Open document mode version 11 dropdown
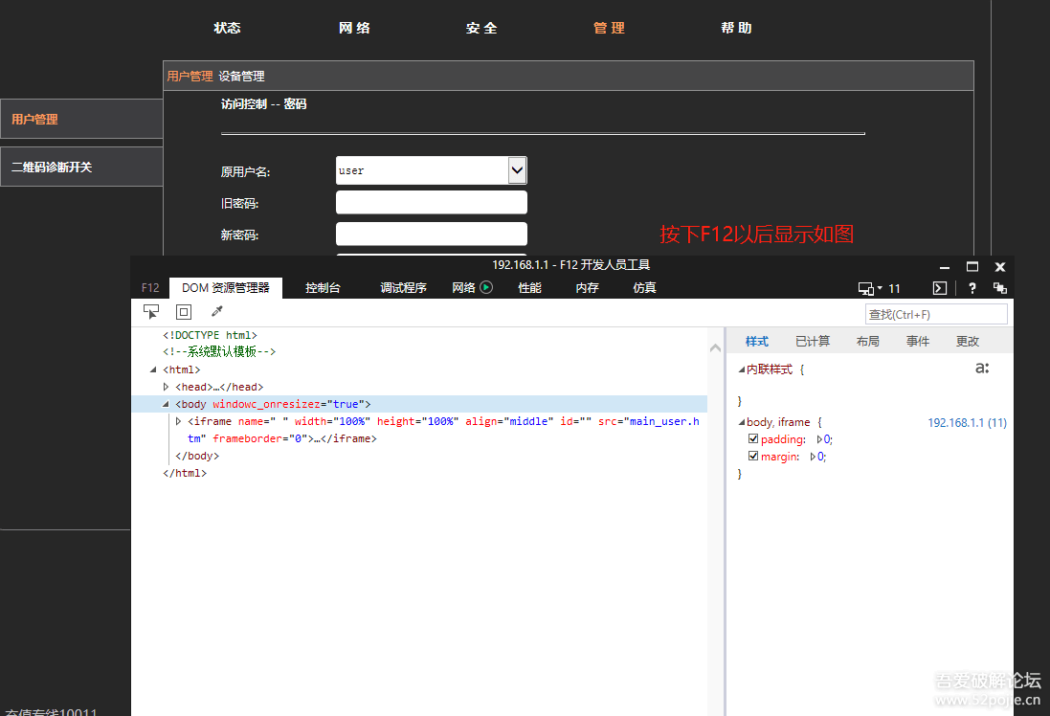This screenshot has width=1050, height=716. click(x=890, y=289)
